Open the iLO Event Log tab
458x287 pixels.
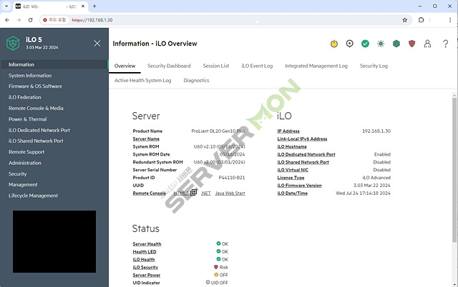coord(257,66)
